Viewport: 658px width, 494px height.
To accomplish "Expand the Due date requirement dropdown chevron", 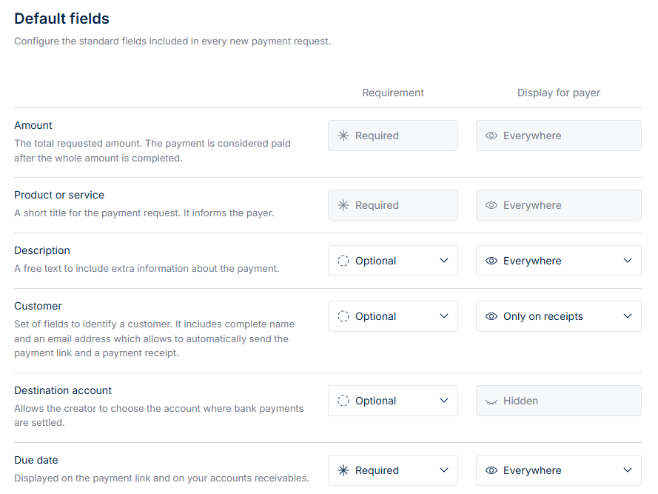I will [444, 470].
